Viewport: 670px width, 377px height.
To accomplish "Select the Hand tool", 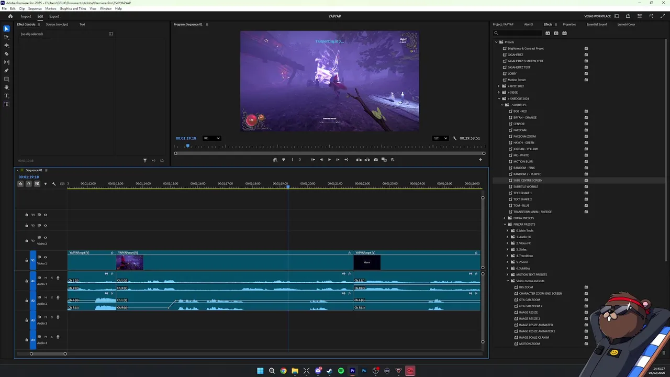I will 6,87.
